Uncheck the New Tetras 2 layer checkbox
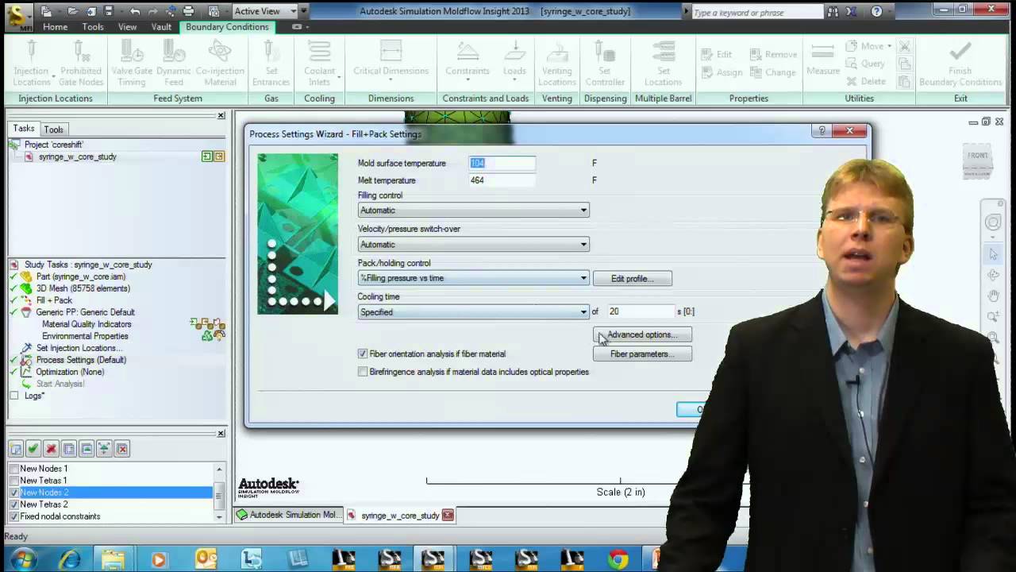The width and height of the screenshot is (1016, 572). click(x=13, y=504)
